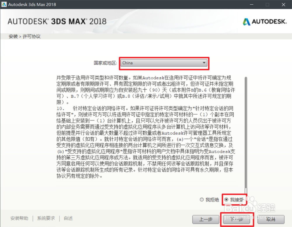This screenshot has height=227, width=292.
Task: Close the Autodesk 3ds Max 2018 installer
Action: pyautogui.click(x=284, y=4)
